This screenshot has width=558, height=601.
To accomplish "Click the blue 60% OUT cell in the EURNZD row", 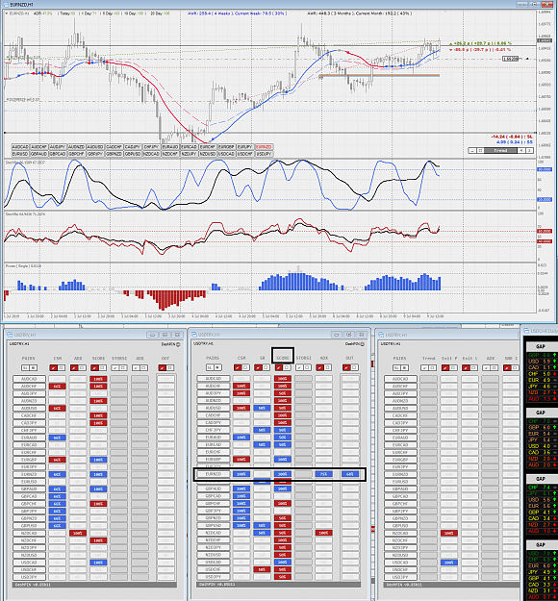I will 350,474.
